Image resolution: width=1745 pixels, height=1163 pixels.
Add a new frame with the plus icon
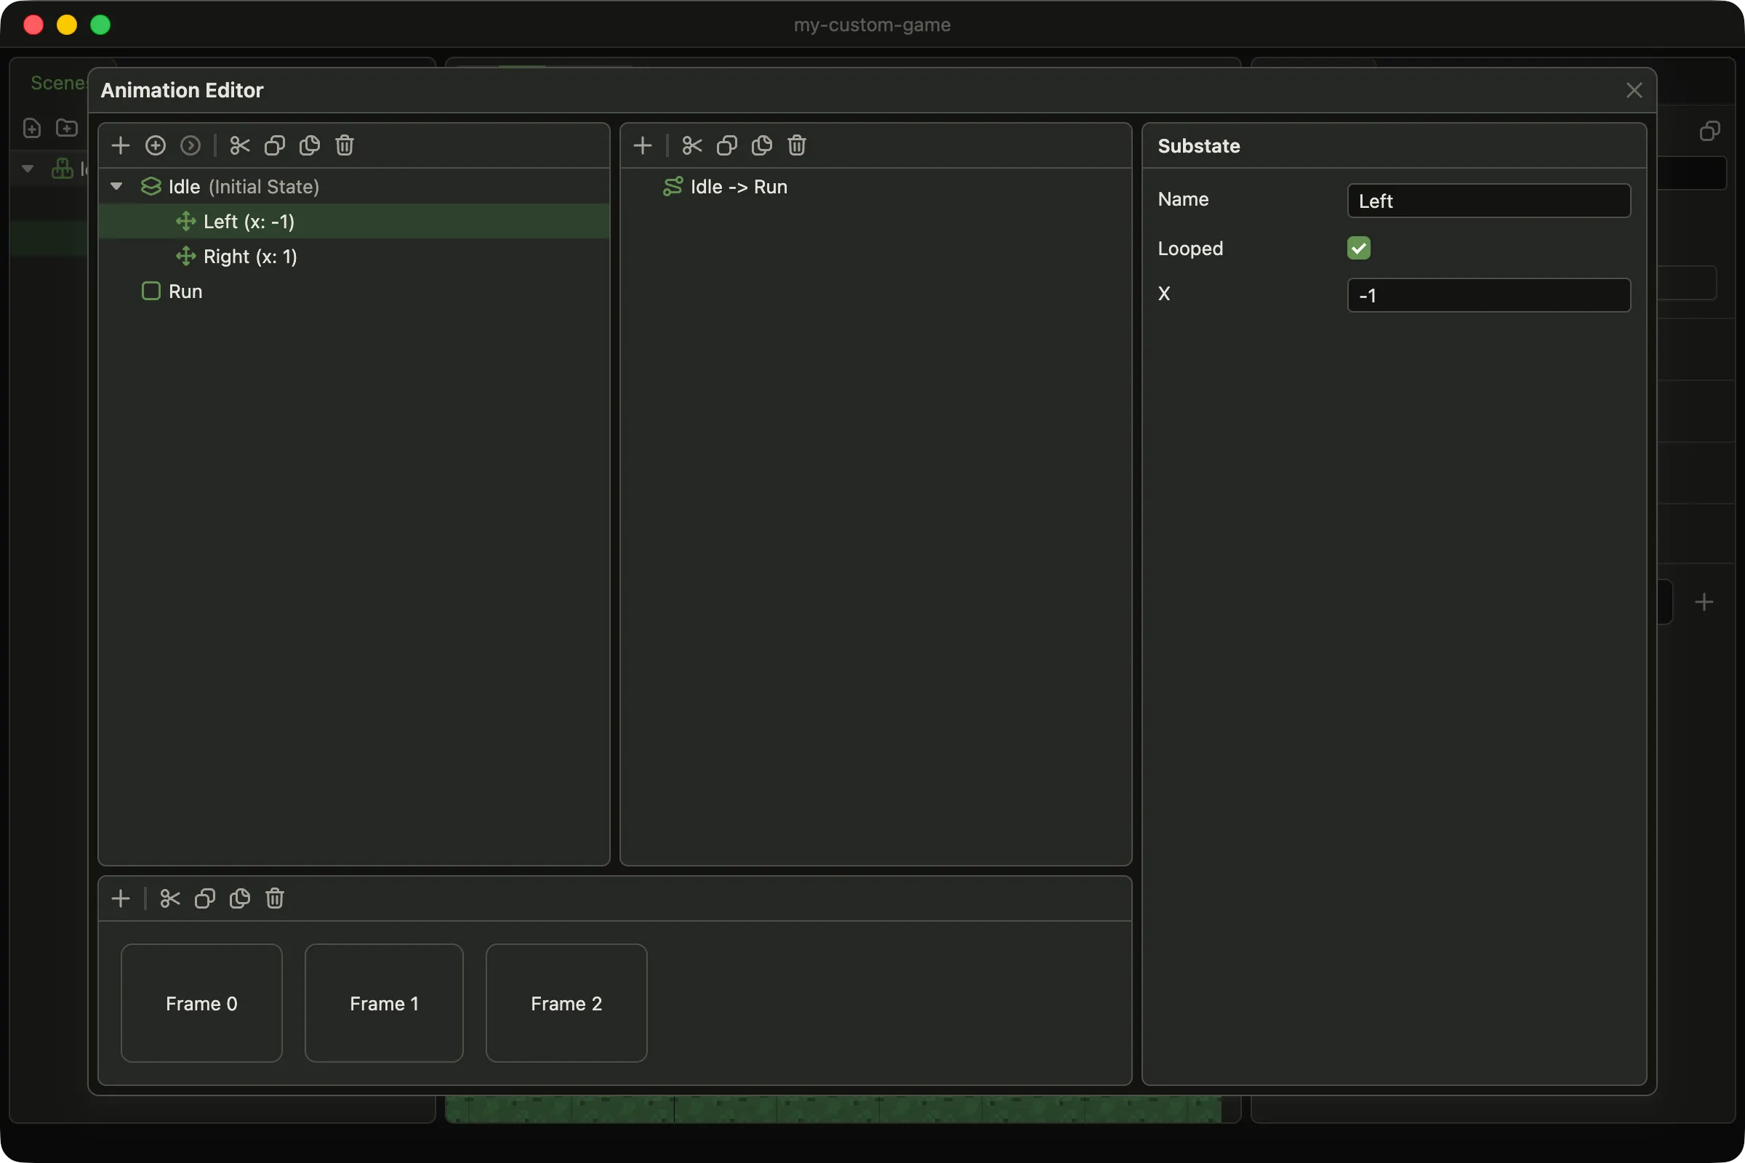pos(120,899)
